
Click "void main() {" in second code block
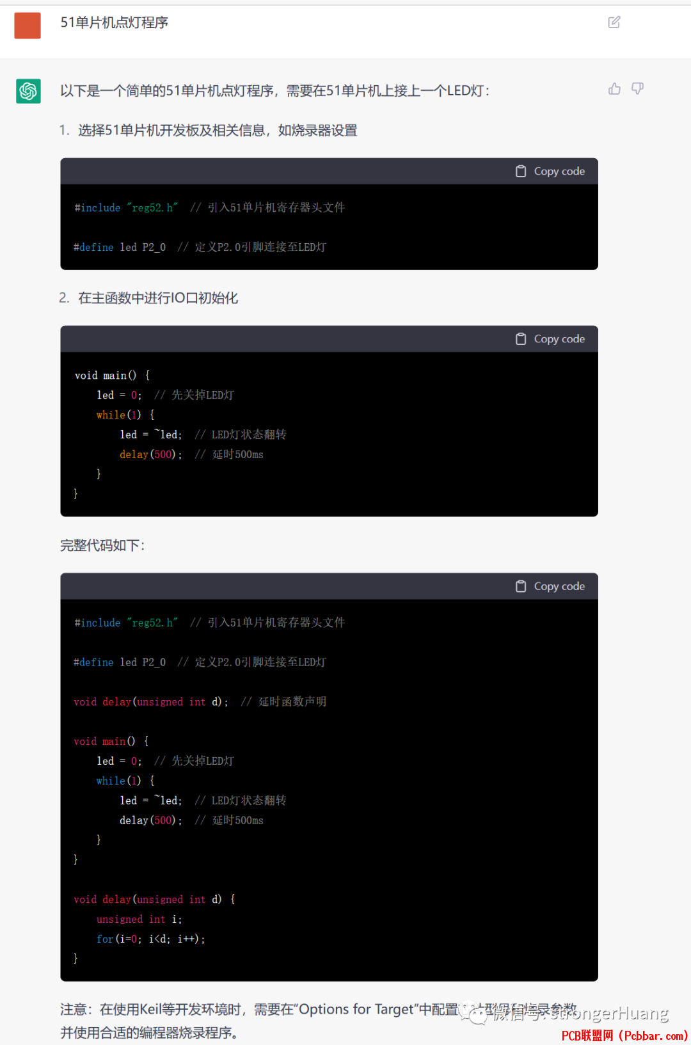[x=112, y=376]
